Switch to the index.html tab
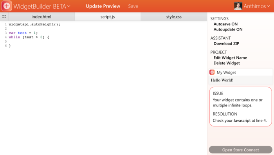Image resolution: width=274 pixels, height=155 pixels. tap(41, 17)
